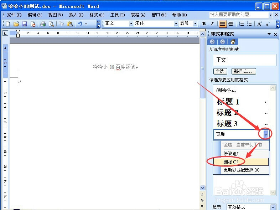Apply the 标题 3 style
280x210 pixels.
point(242,124)
